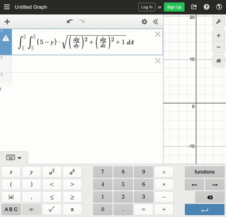Toggle the audio trace speaker key

pyautogui.click(x=32, y=209)
